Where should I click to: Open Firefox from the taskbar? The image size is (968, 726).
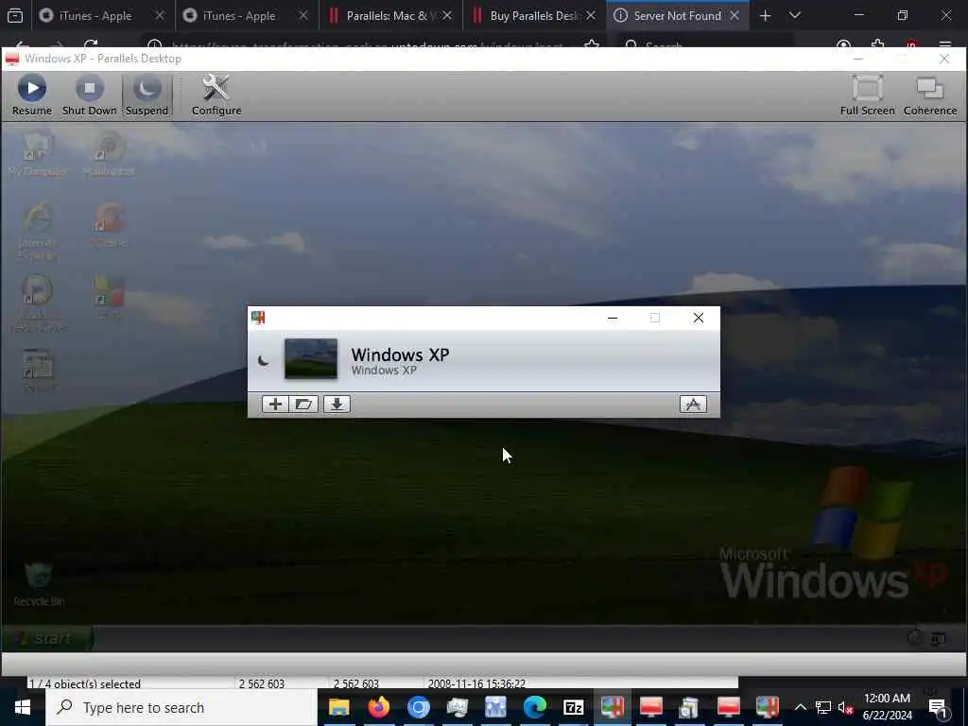(378, 707)
